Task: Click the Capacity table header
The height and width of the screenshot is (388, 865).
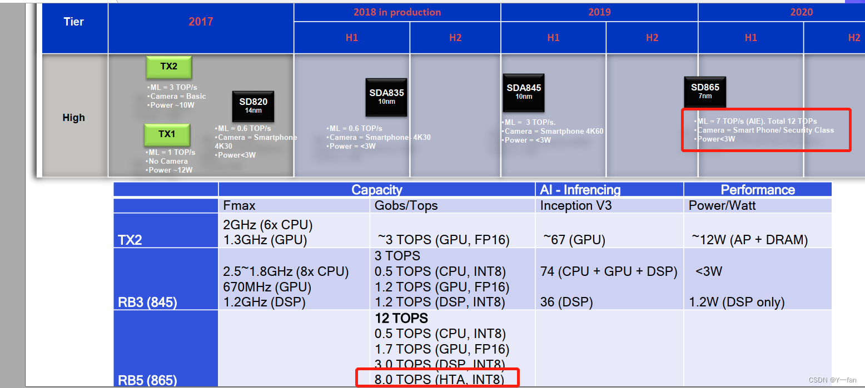Action: pos(377,190)
